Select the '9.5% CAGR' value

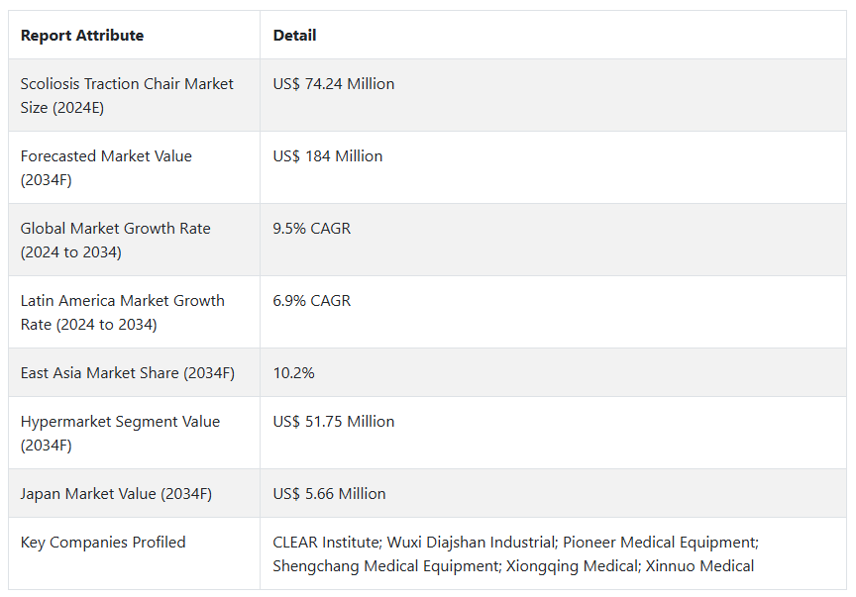pyautogui.click(x=312, y=229)
